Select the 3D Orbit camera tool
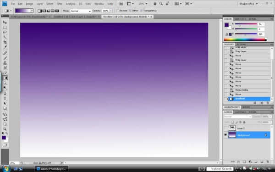Viewport: 275px width, 172px height. 5,119
